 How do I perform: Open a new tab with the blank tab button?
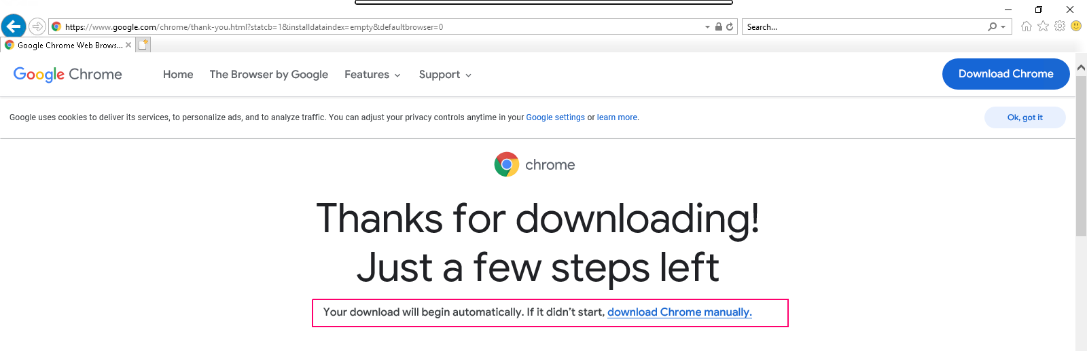click(143, 45)
